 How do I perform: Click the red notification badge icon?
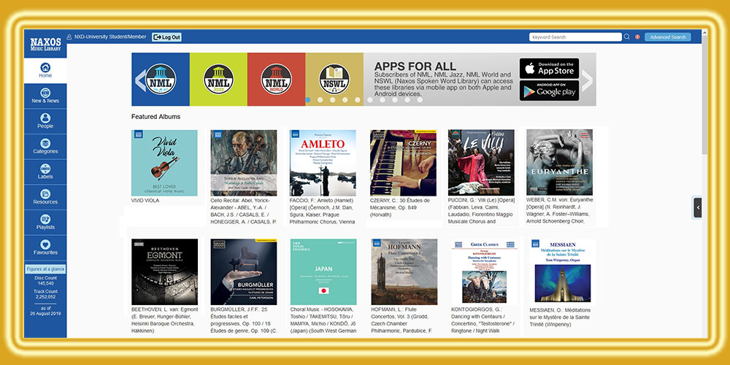click(x=637, y=37)
